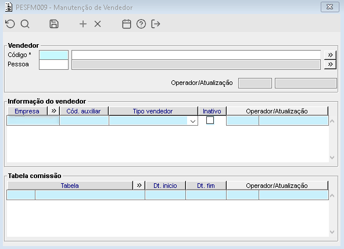This screenshot has width=344, height=249.
Task: Click the Dt. inicio column header
Action: [x=166, y=186]
